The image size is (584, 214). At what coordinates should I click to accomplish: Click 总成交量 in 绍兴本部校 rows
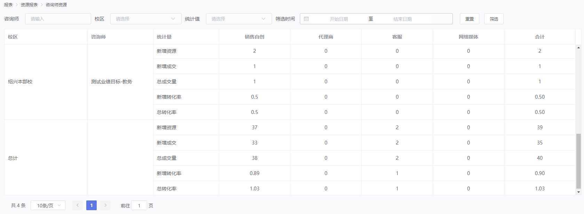click(x=167, y=82)
